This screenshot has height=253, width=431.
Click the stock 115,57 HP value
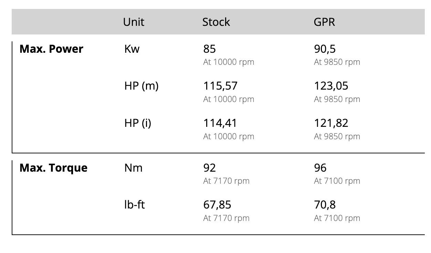click(220, 86)
